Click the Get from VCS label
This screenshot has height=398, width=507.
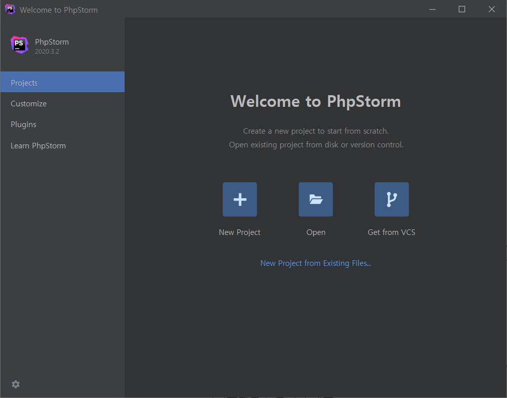click(392, 232)
